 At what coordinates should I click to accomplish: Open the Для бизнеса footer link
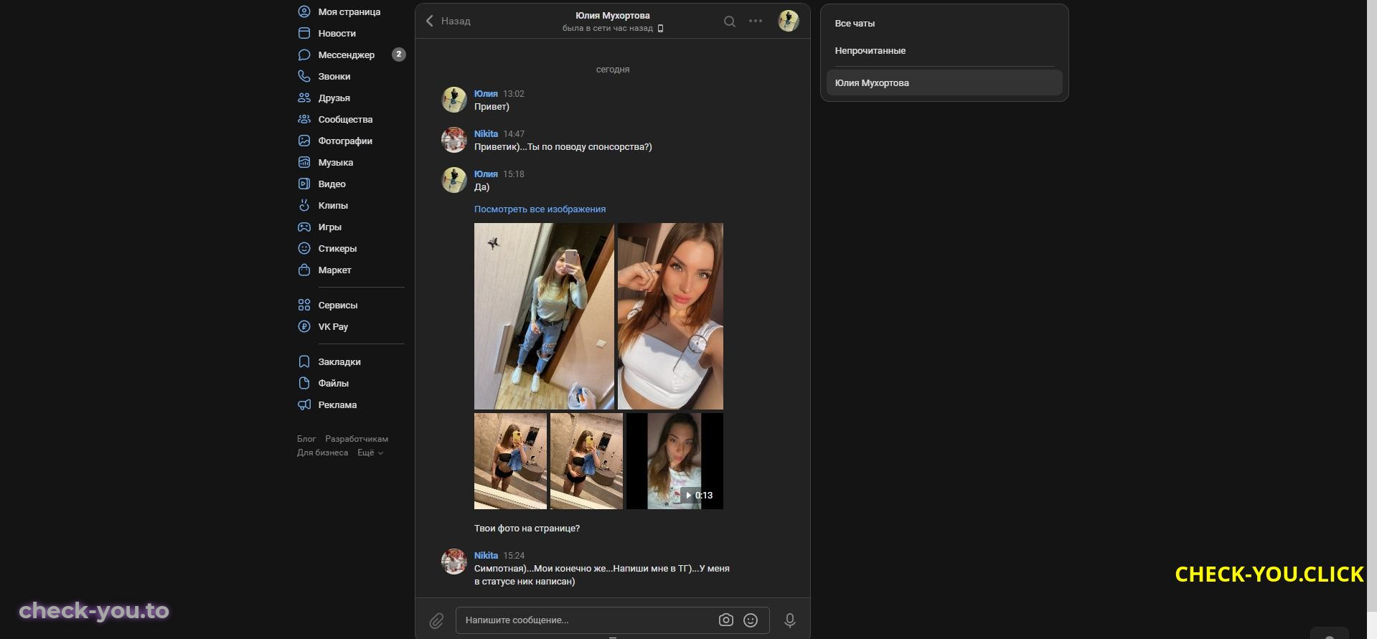click(323, 453)
